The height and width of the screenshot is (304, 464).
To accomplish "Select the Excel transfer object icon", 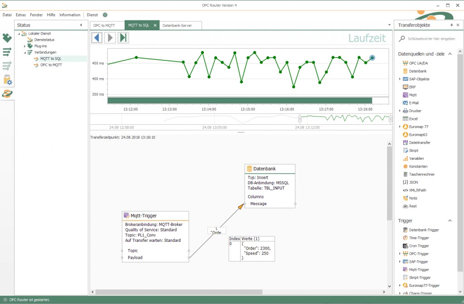I will coord(406,118).
